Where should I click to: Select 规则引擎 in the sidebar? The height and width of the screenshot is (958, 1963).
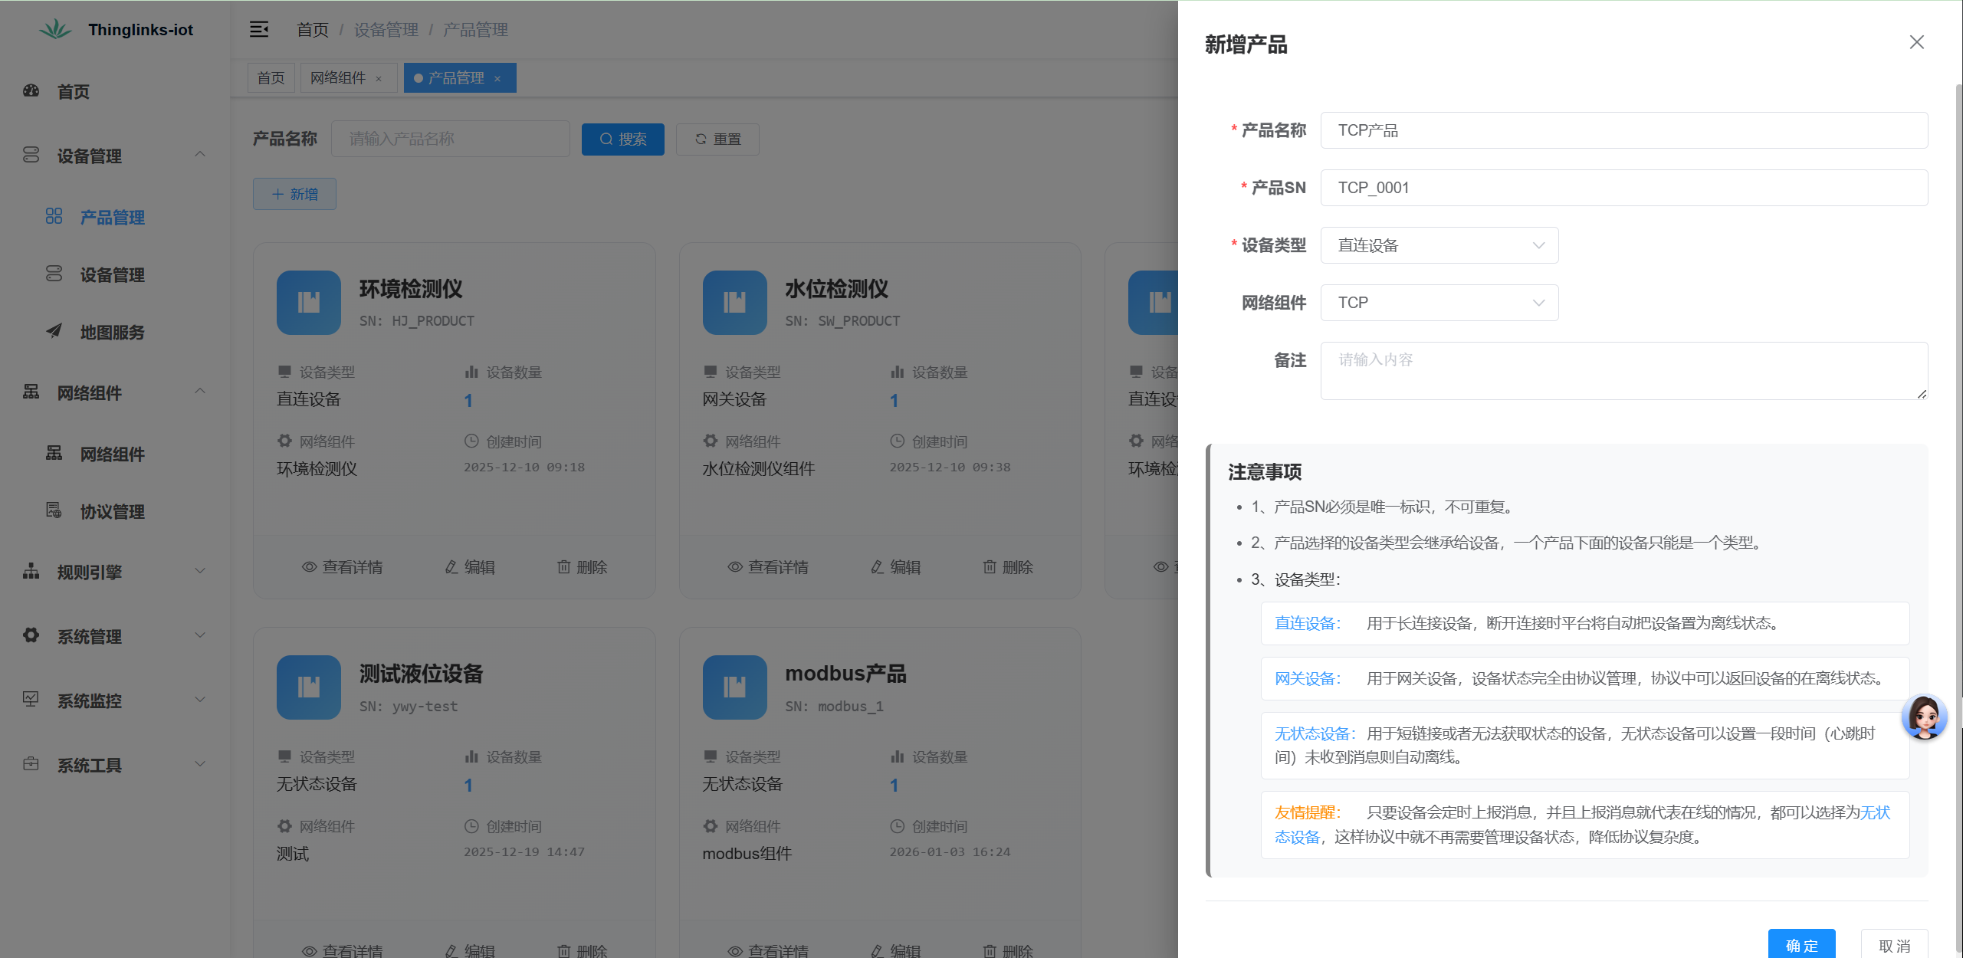pyautogui.click(x=89, y=572)
